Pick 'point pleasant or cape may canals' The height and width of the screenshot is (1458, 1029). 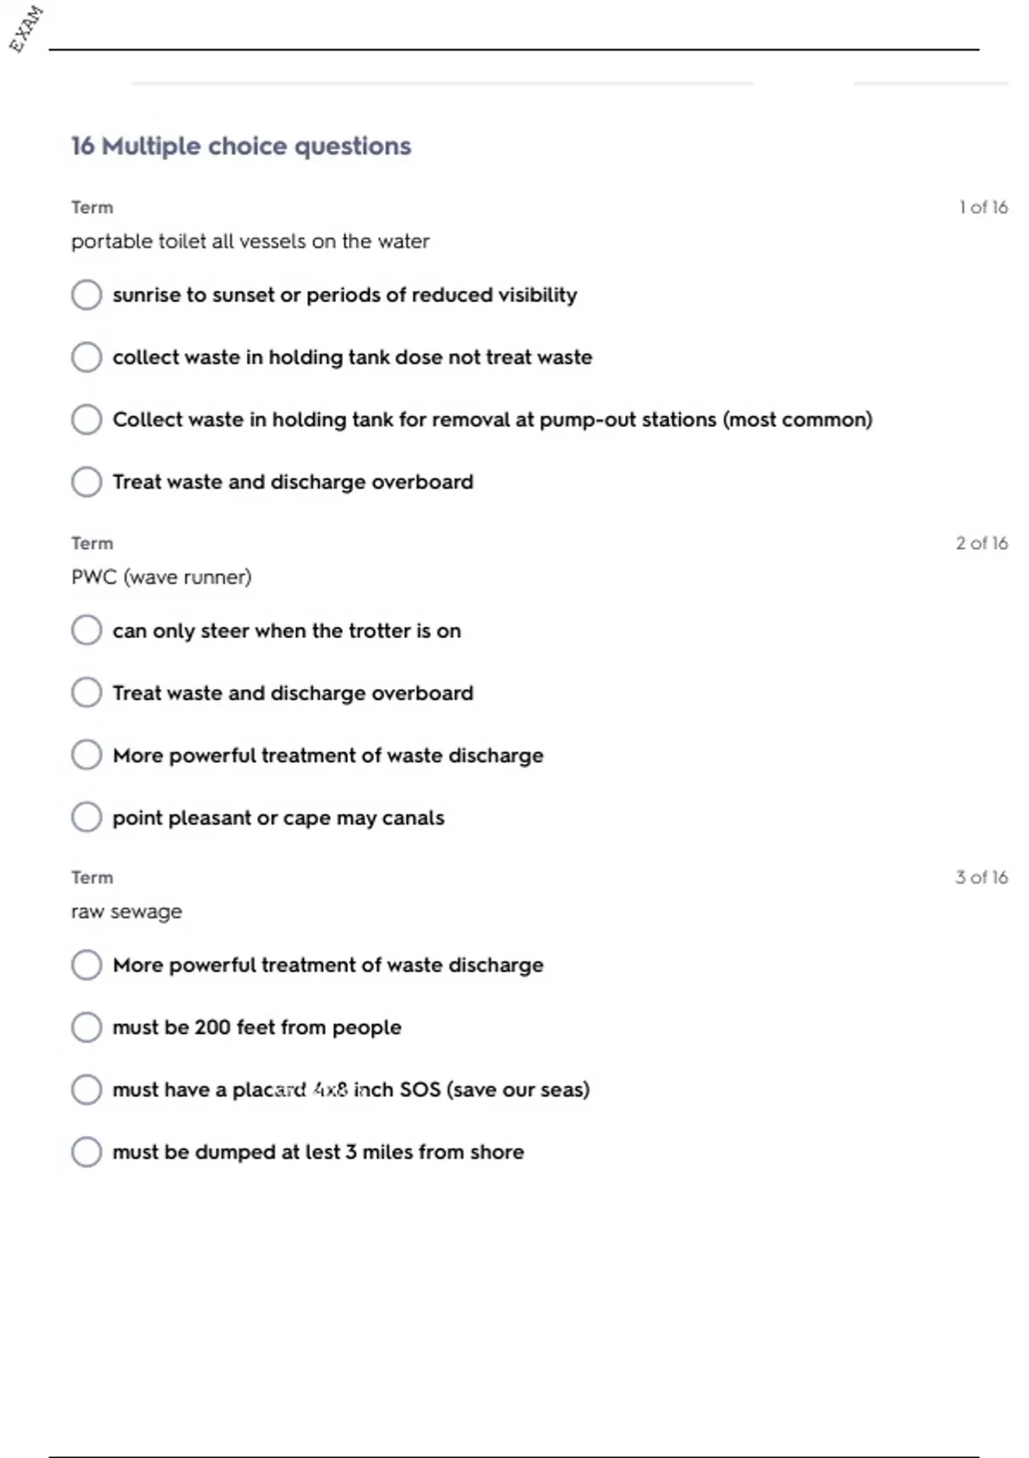[x=87, y=817]
